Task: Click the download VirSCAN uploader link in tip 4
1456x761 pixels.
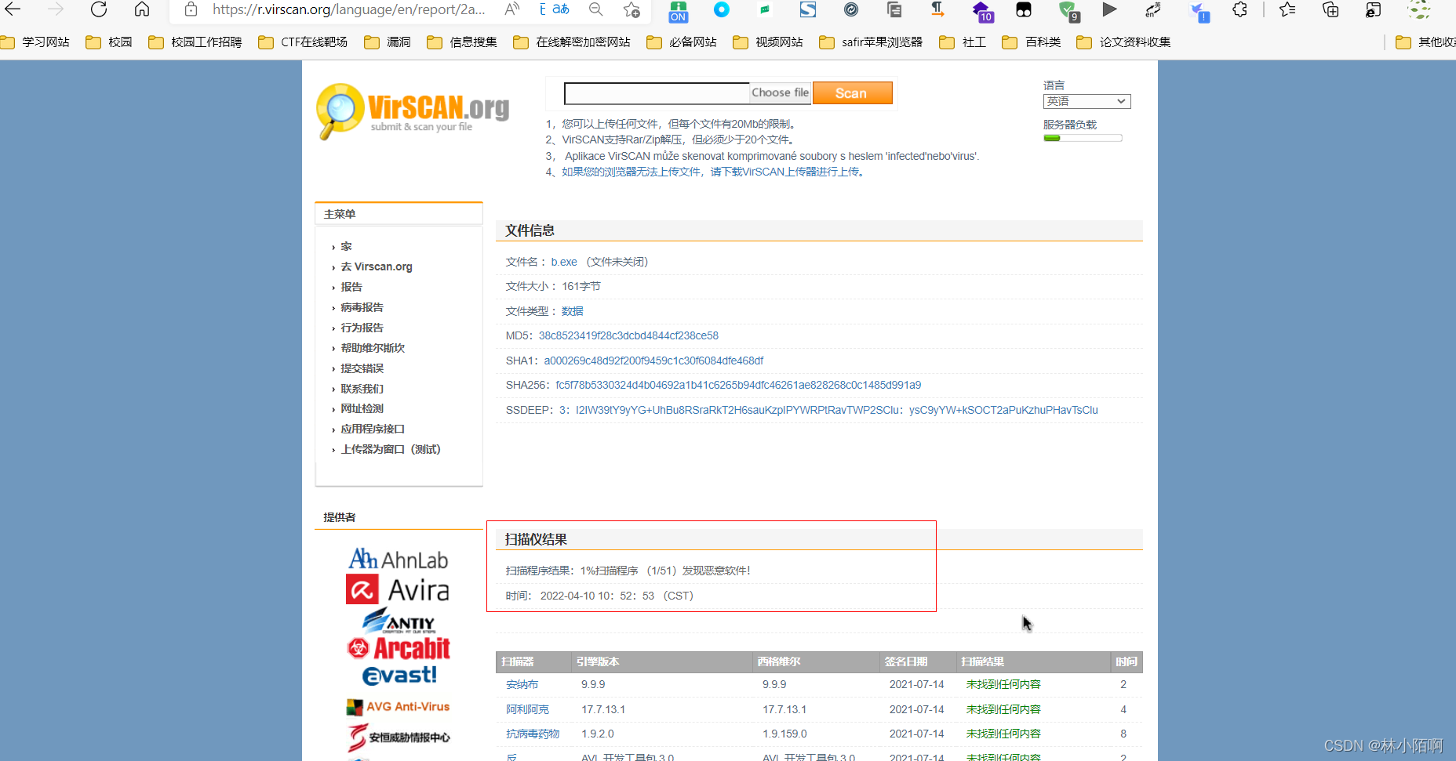Action: pos(714,172)
